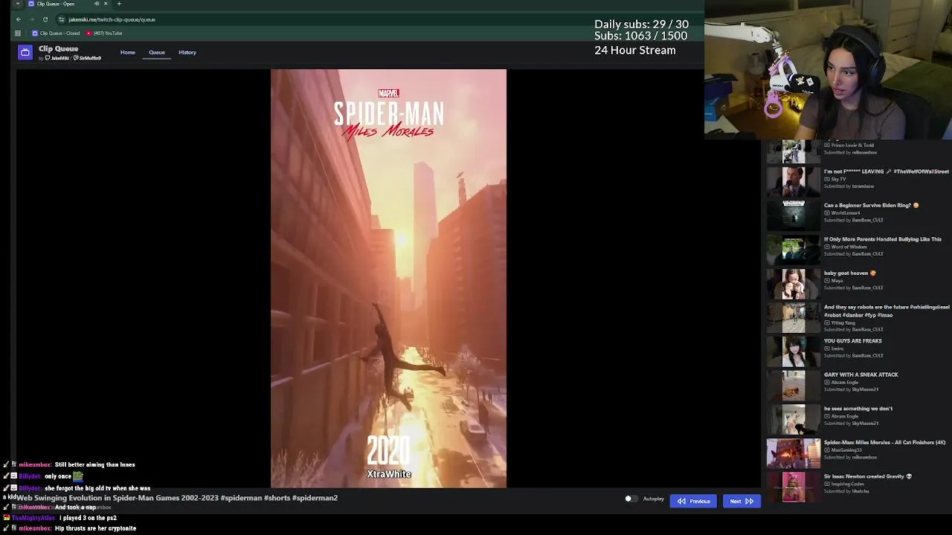Click the 'I played 3 on the ps2' message
This screenshot has height=535, width=952.
(x=88, y=517)
